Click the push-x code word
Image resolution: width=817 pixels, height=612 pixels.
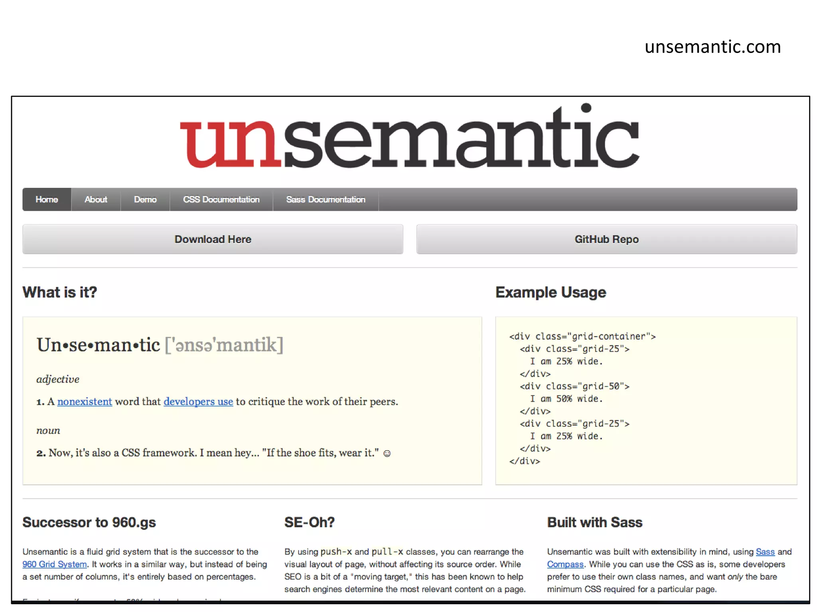(336, 552)
